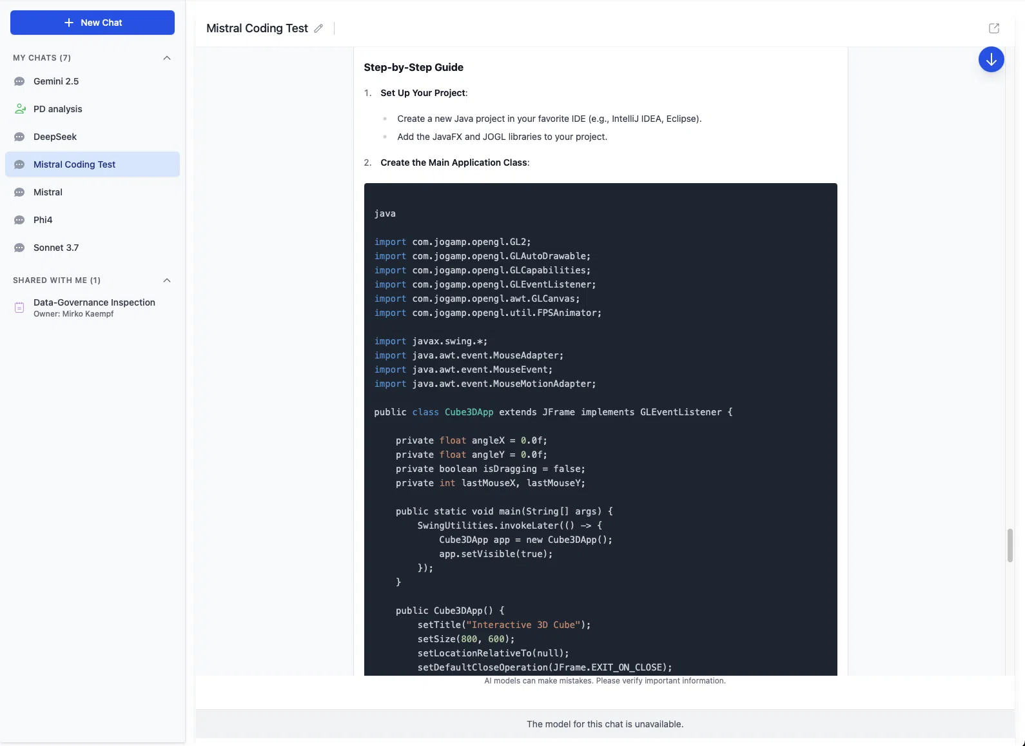Open the PD analysis chat
Screen dimensions: 1025x746
[x=58, y=109]
